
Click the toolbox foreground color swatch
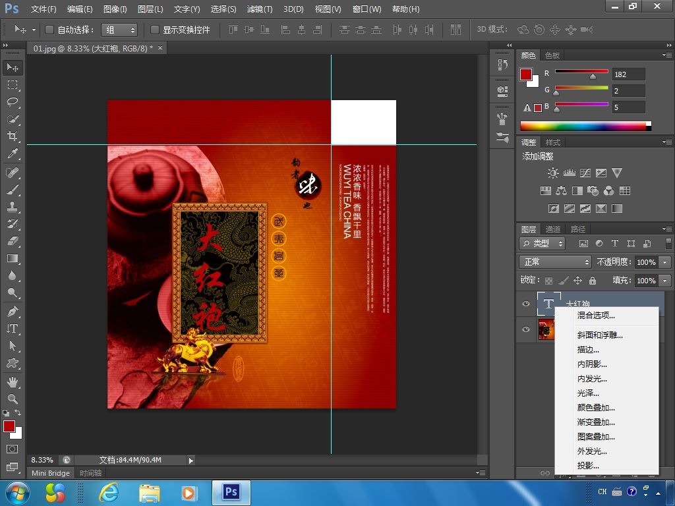9,426
